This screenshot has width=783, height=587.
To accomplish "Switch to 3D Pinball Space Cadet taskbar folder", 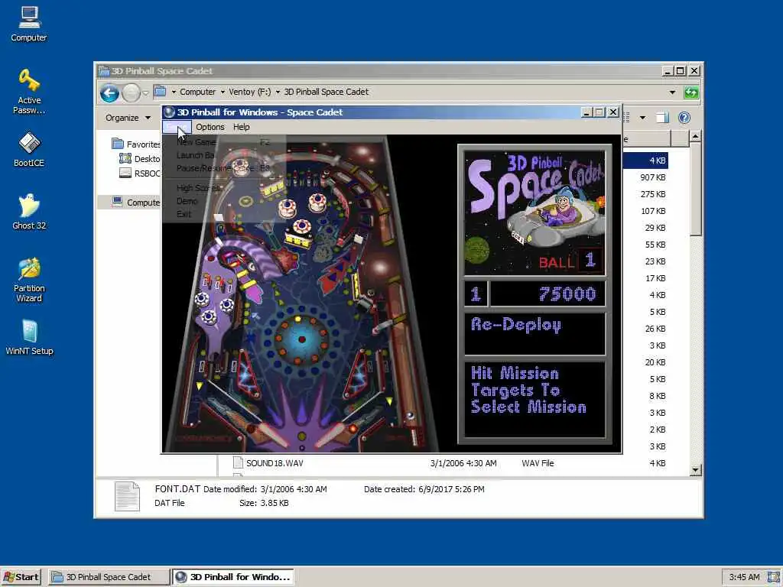I will pyautogui.click(x=109, y=577).
